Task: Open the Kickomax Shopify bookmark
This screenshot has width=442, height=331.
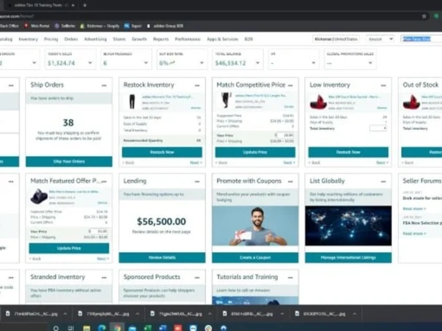Action: point(100,26)
